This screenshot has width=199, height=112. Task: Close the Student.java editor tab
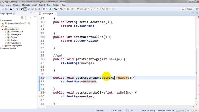pos(55,14)
